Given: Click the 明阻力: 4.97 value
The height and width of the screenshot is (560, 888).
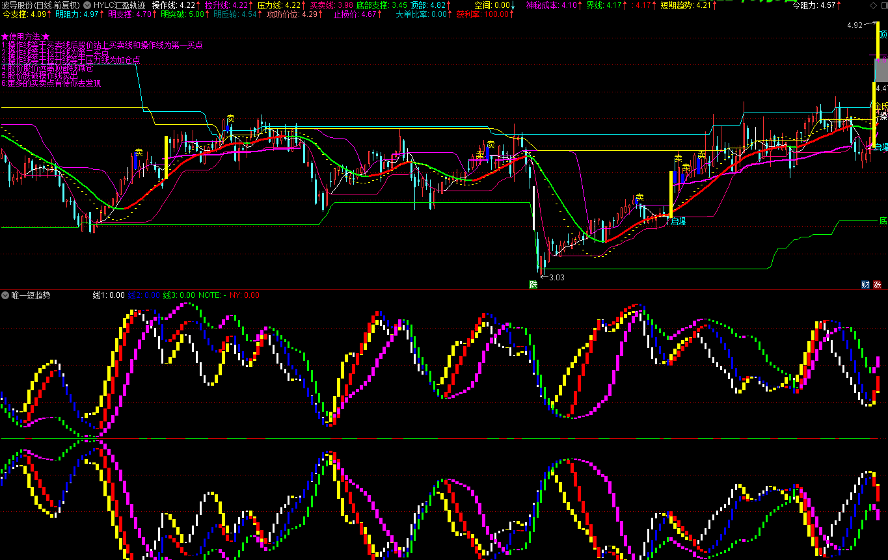Looking at the screenshot, I should click(x=79, y=14).
